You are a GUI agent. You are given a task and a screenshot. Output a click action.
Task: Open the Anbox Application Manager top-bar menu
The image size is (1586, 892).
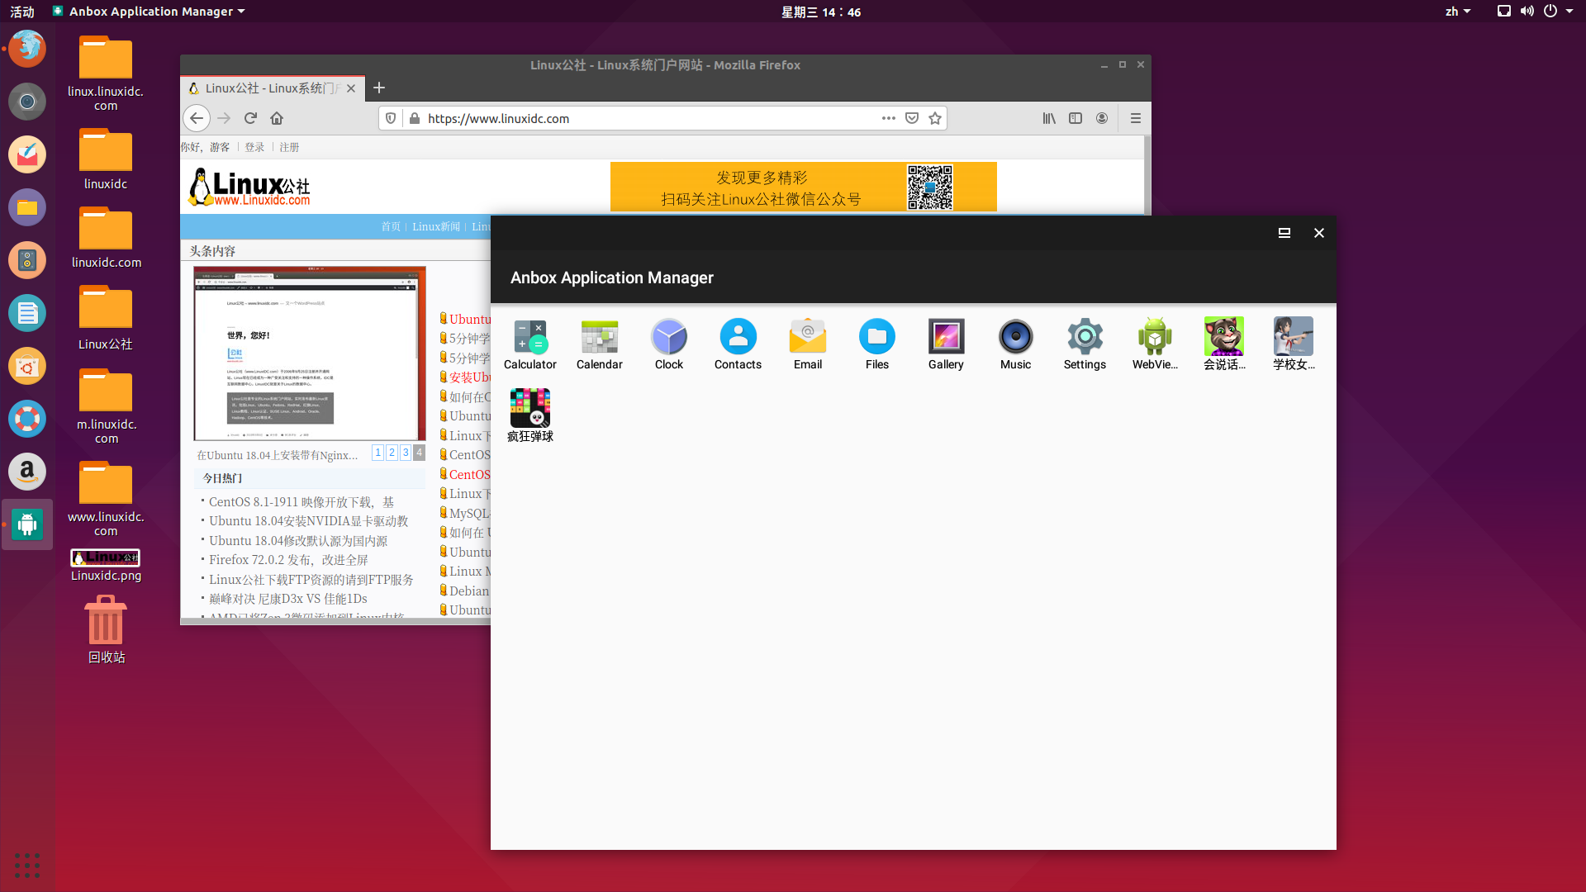coord(149,12)
